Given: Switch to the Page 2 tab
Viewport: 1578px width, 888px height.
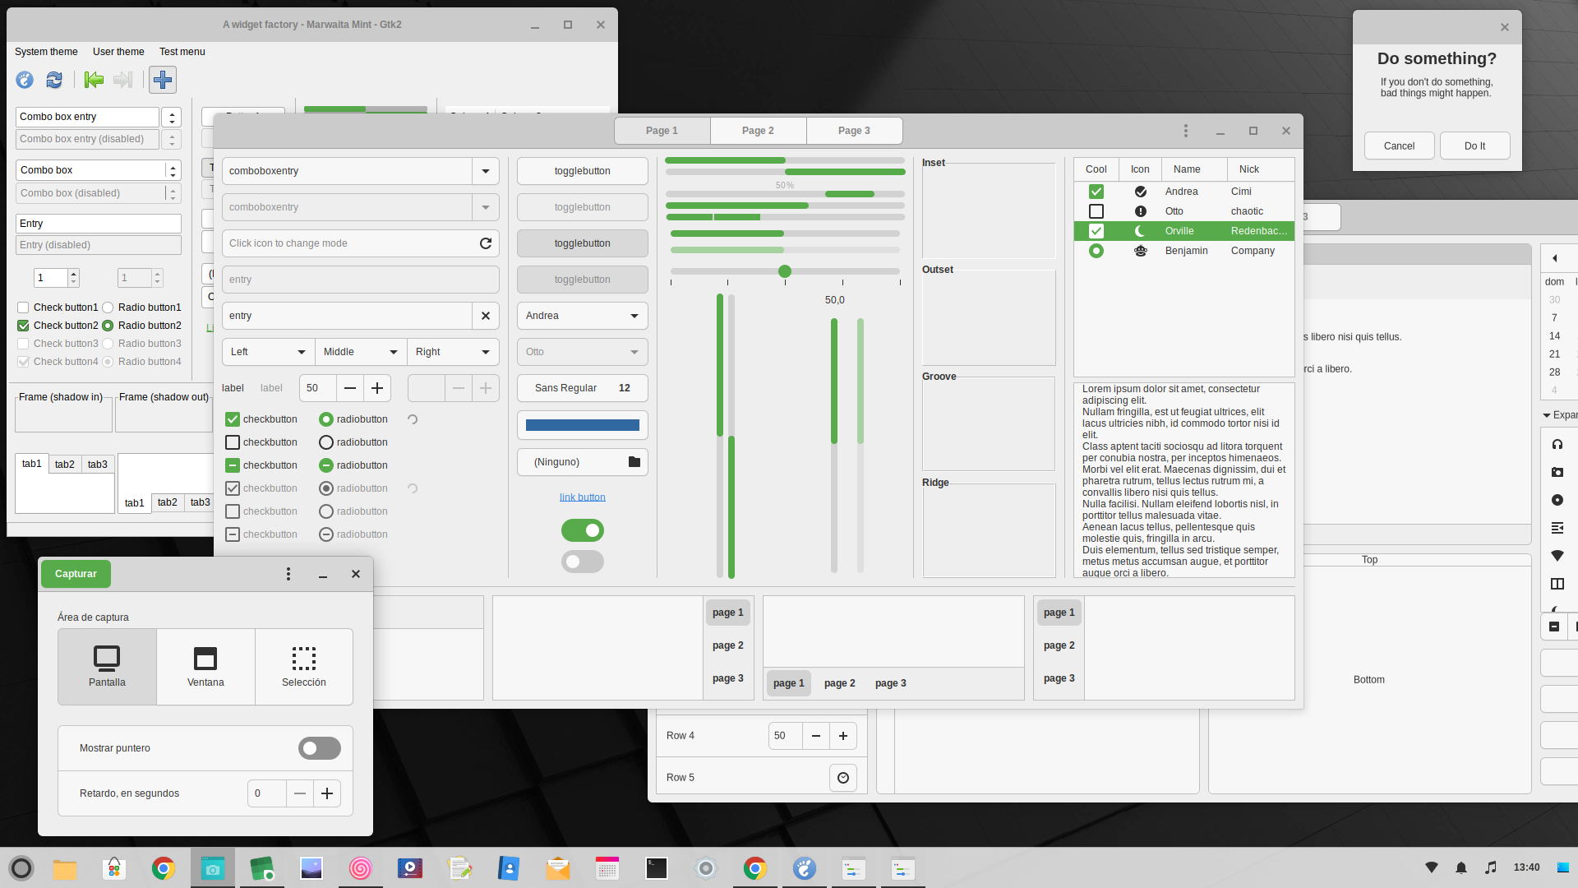Looking at the screenshot, I should coord(757,130).
